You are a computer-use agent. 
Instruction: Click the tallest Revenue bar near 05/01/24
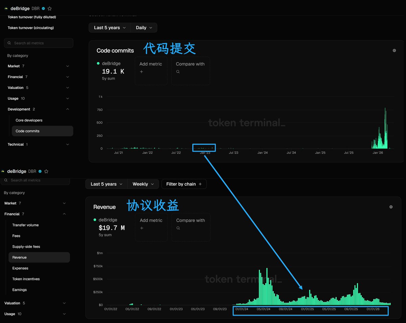267,286
